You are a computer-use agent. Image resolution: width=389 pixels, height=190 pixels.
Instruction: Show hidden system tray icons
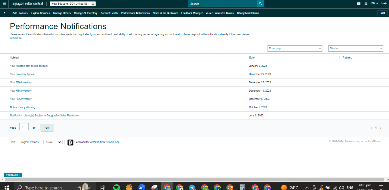tap(307, 187)
